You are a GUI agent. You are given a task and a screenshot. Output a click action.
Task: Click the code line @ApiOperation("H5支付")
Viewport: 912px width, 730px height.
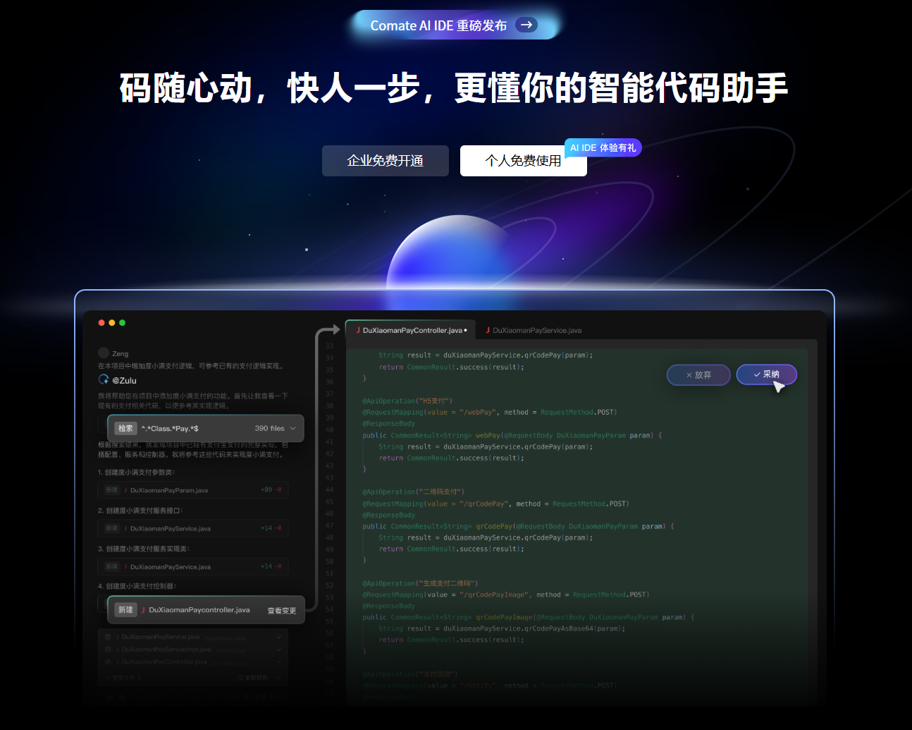tap(407, 401)
